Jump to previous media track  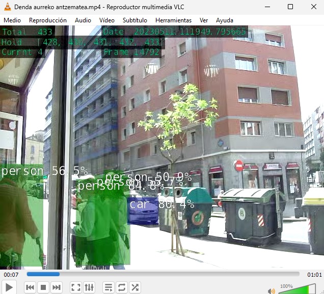tap(30, 287)
